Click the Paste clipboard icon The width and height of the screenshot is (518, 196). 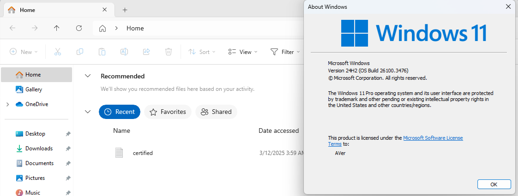(102, 52)
